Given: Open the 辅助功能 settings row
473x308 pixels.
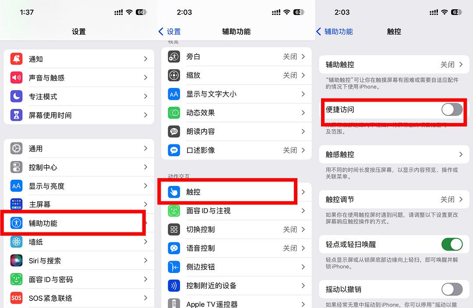Looking at the screenshot, I should pyautogui.click(x=79, y=223).
